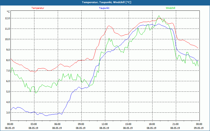Viewport: 210px width, 131px height.
Task: Click the 10,0 y-axis value
Action: 8,39
